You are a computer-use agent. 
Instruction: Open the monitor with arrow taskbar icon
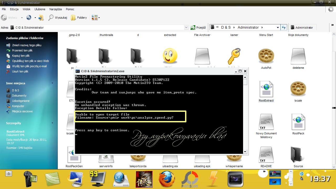click(x=75, y=179)
